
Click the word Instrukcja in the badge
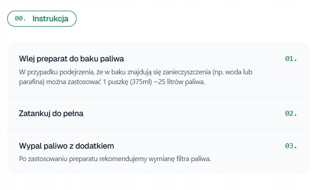(50, 19)
